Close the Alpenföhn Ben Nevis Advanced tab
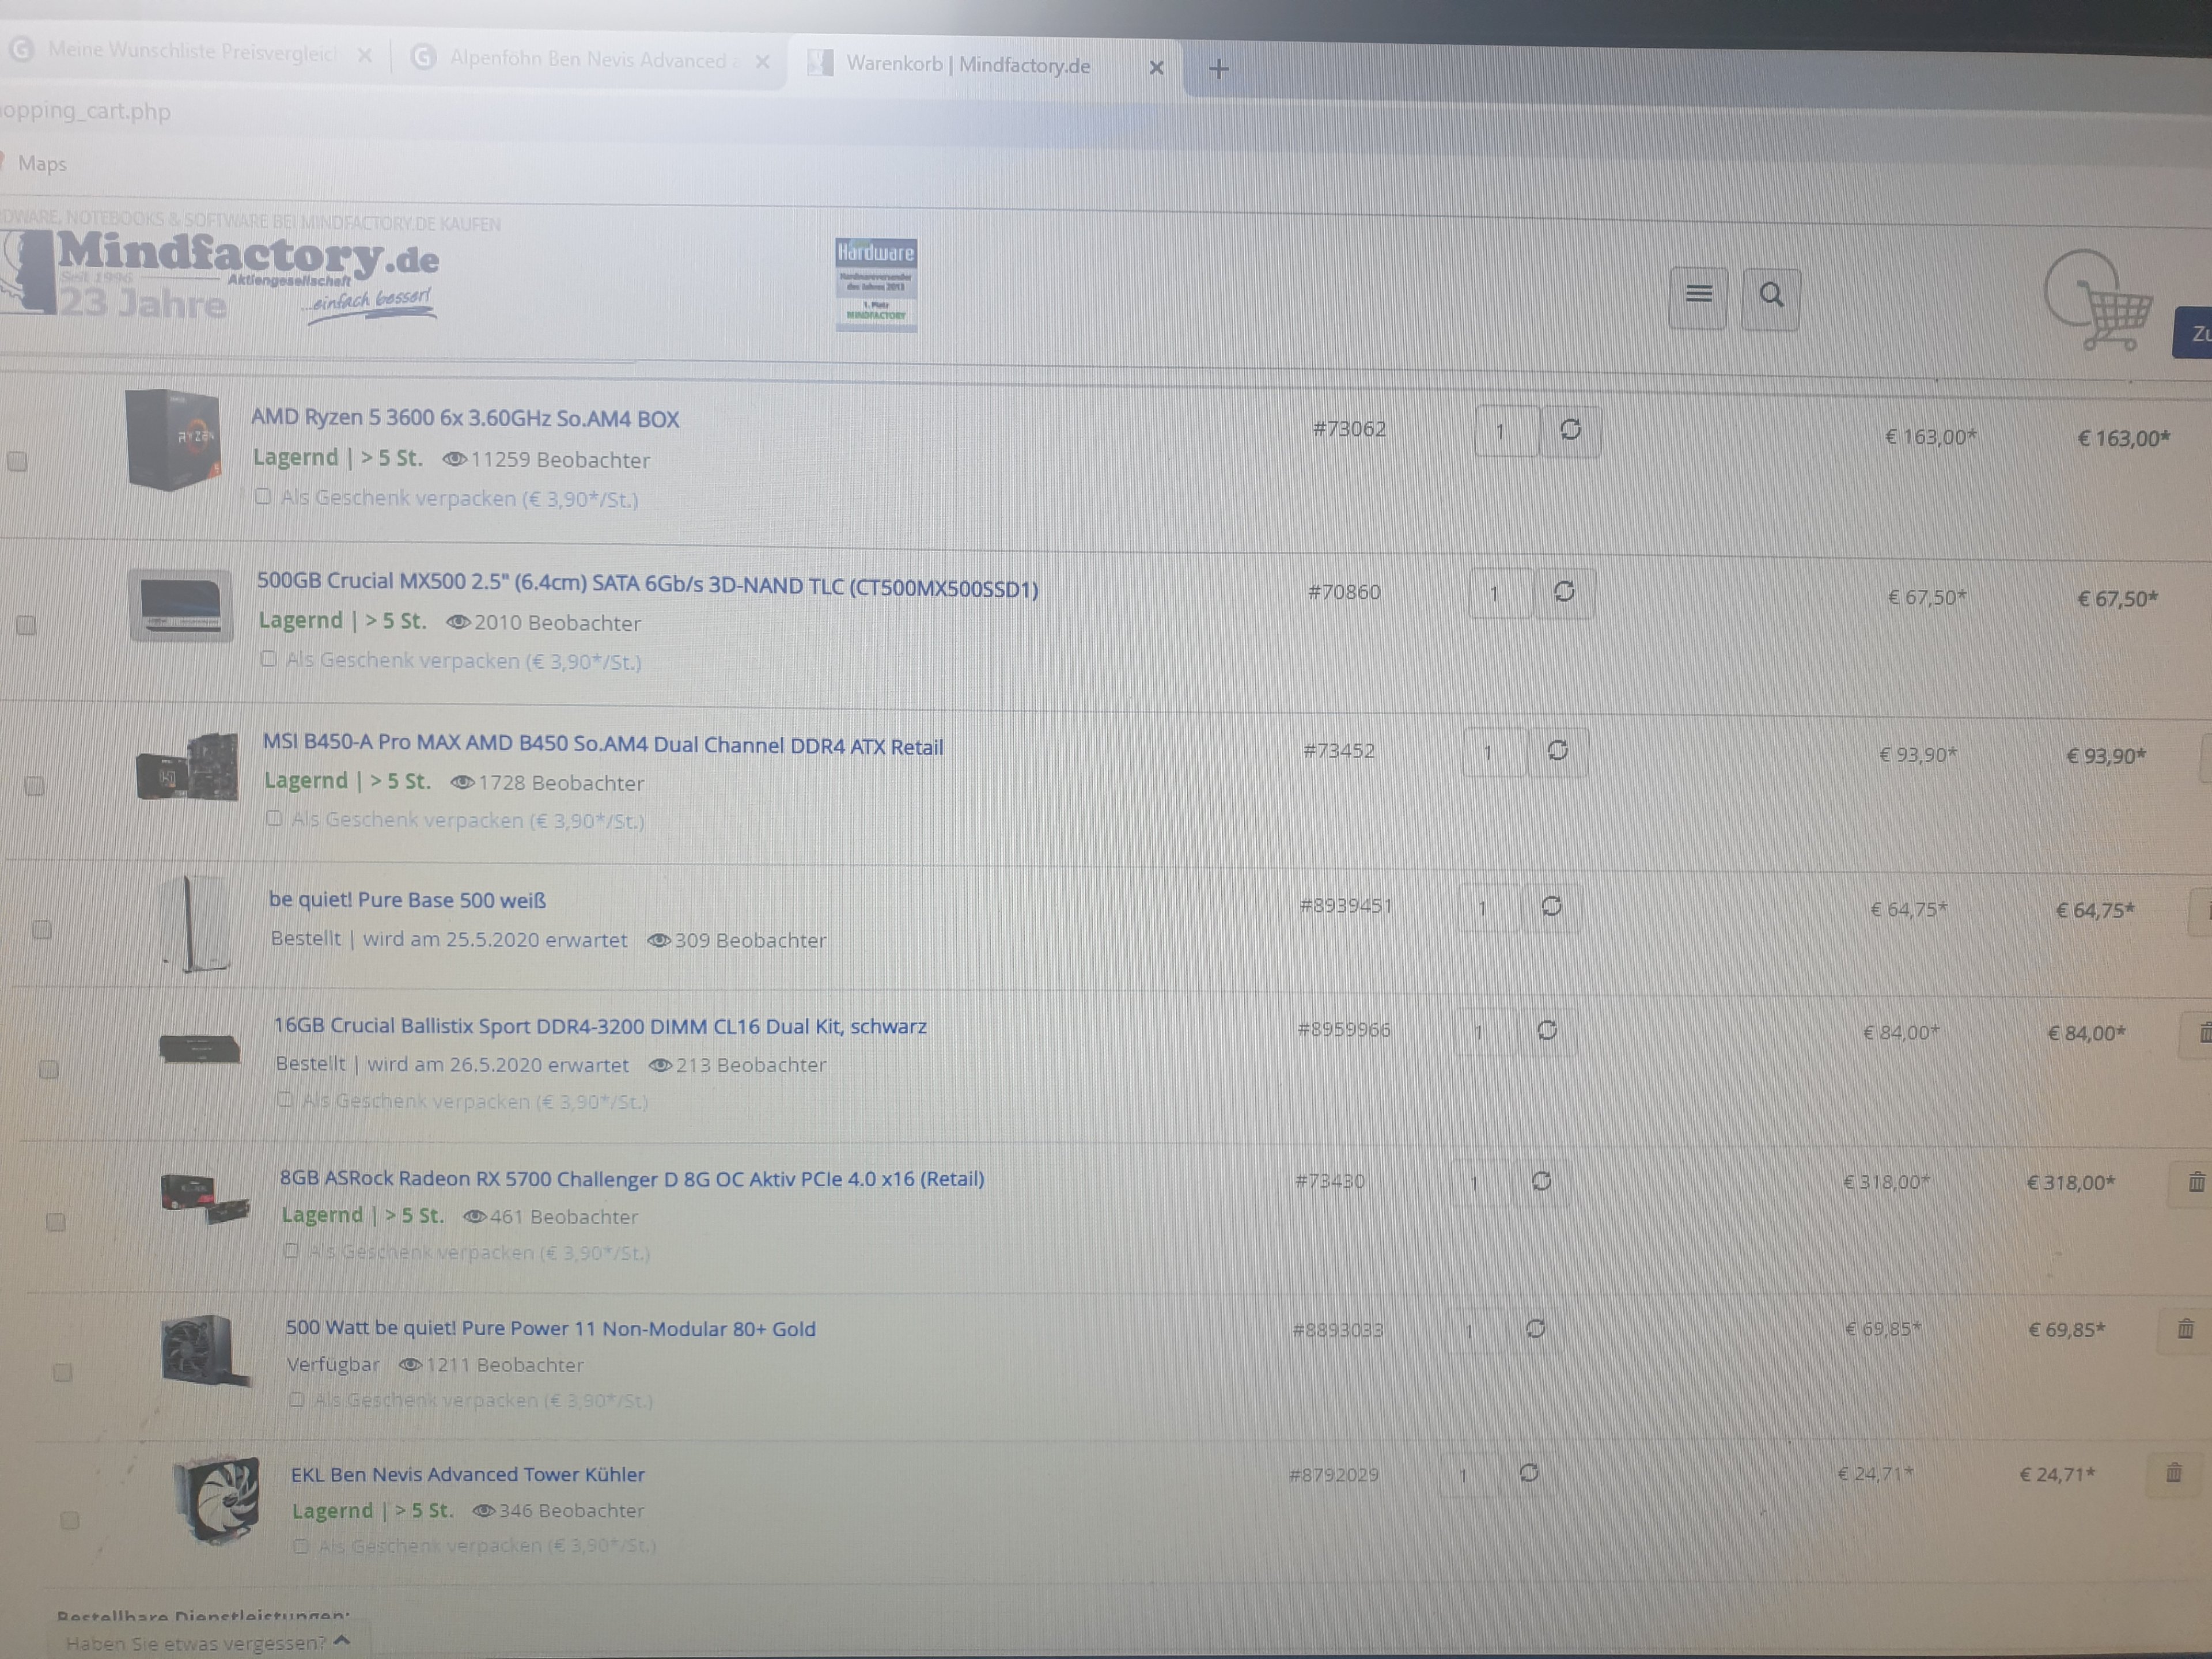The image size is (2212, 1659). click(x=762, y=62)
